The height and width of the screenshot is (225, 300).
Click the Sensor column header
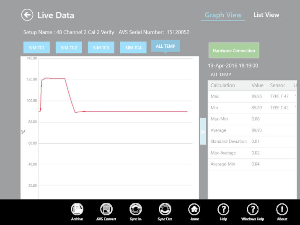point(277,85)
